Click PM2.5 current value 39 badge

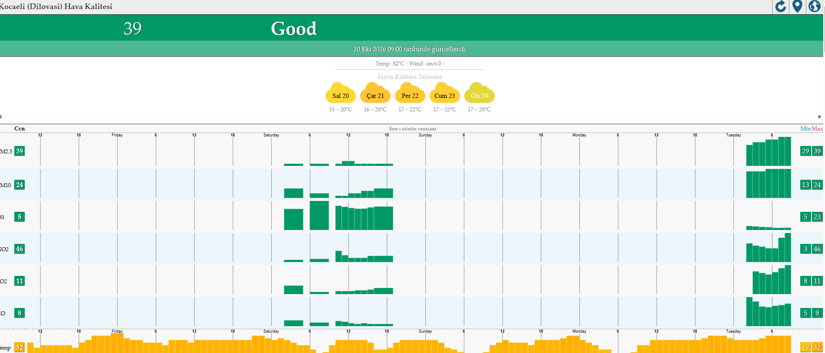(20, 151)
